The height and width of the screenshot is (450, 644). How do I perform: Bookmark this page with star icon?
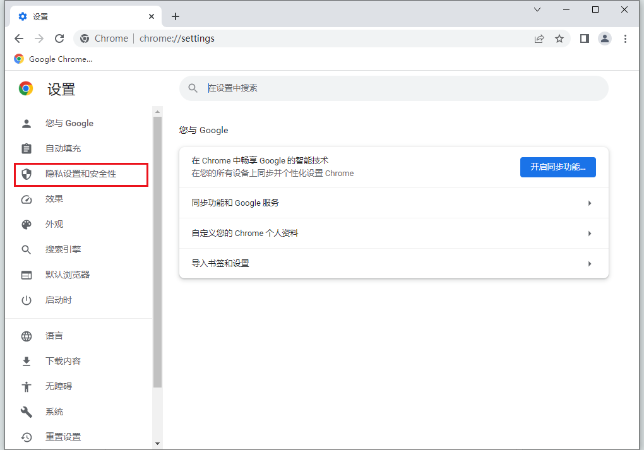tap(559, 38)
